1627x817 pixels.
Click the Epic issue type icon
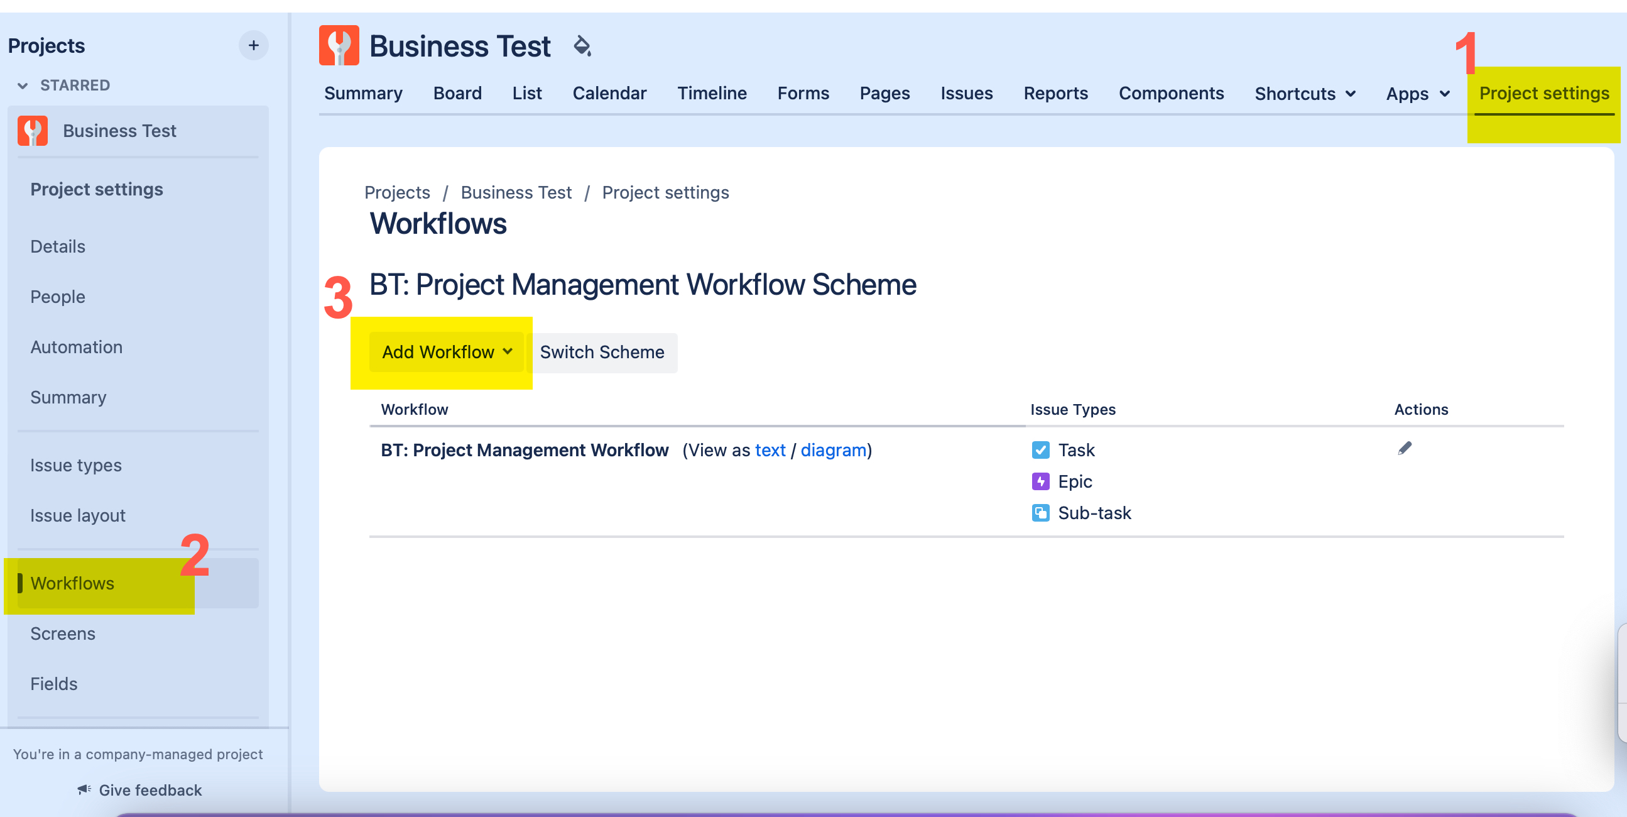(x=1040, y=481)
